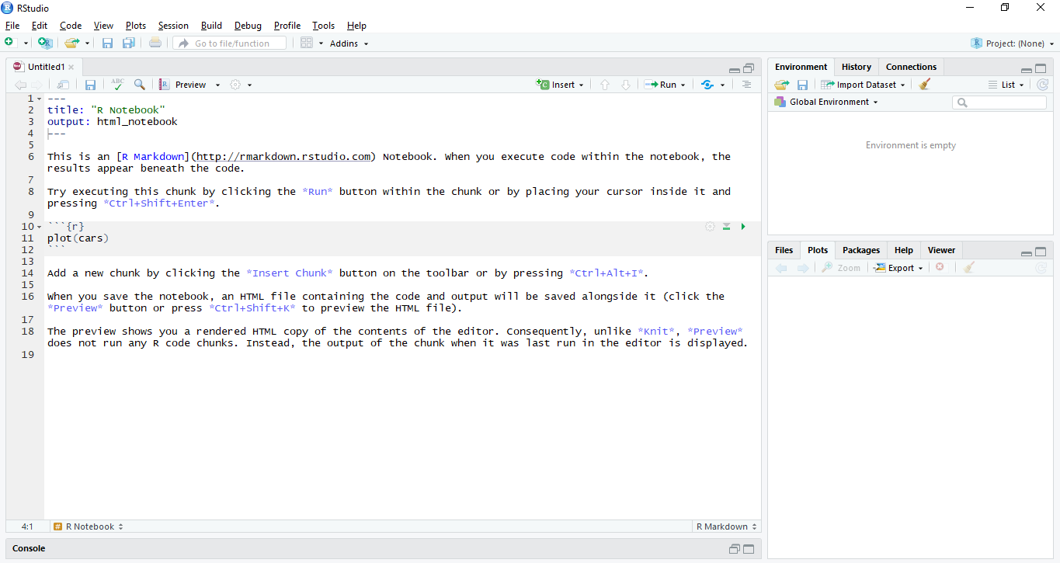This screenshot has height=563, width=1060.
Task: Click Environment pane Load workspace folder icon
Action: [781, 85]
